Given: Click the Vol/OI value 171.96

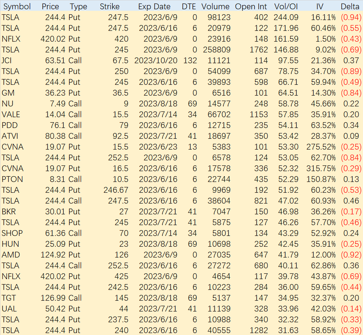Looking at the screenshot, I should [x=286, y=28].
